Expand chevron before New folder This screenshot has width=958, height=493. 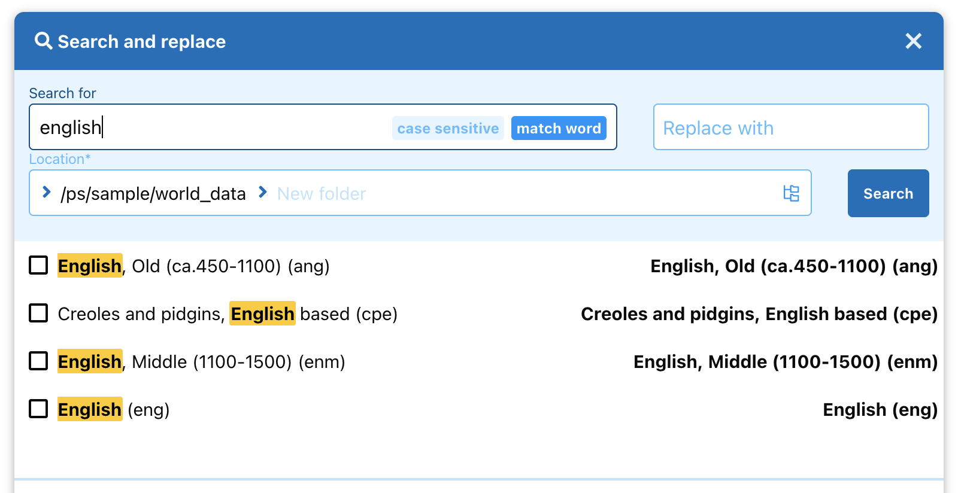tap(262, 192)
